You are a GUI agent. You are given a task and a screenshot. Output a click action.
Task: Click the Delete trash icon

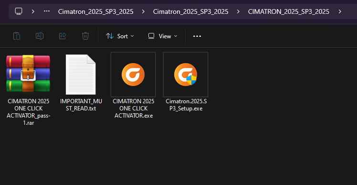click(85, 36)
